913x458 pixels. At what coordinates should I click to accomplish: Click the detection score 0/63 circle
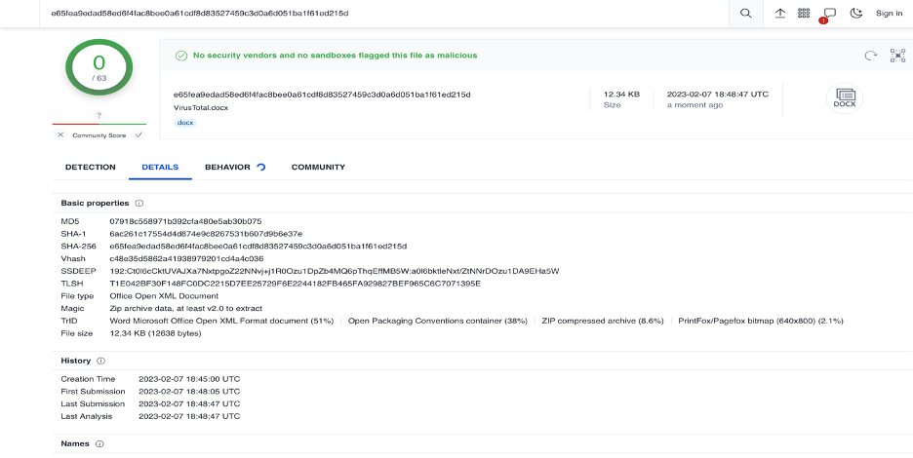(99, 67)
